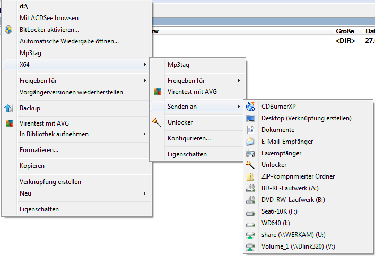Send to Desktop (Verknüpfung erstellen)
Image resolution: width=375 pixels, height=256 pixels.
click(x=307, y=118)
